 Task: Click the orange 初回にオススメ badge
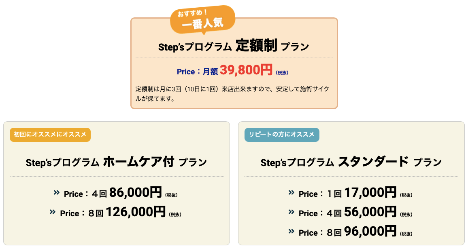[50, 135]
